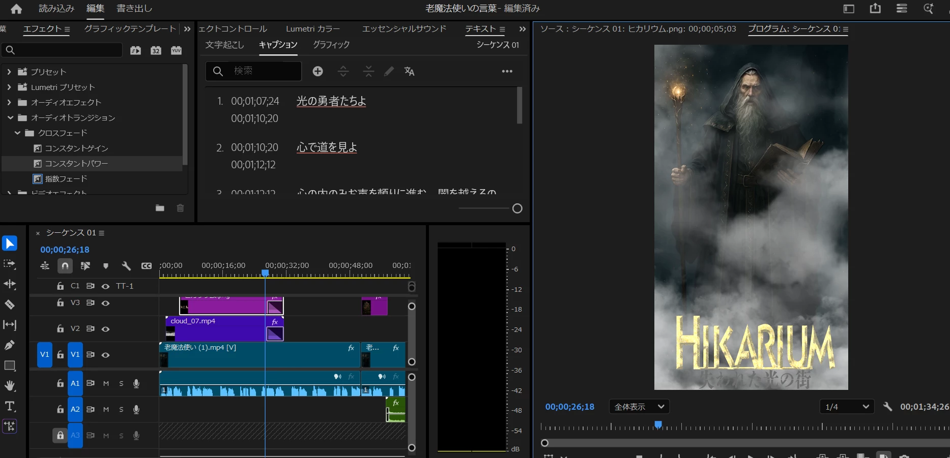Switch to the Lumetri カラー panel tab
950x458 pixels.
pos(313,29)
